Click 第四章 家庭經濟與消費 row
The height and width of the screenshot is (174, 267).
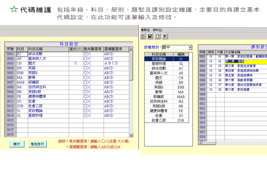pos(246,71)
